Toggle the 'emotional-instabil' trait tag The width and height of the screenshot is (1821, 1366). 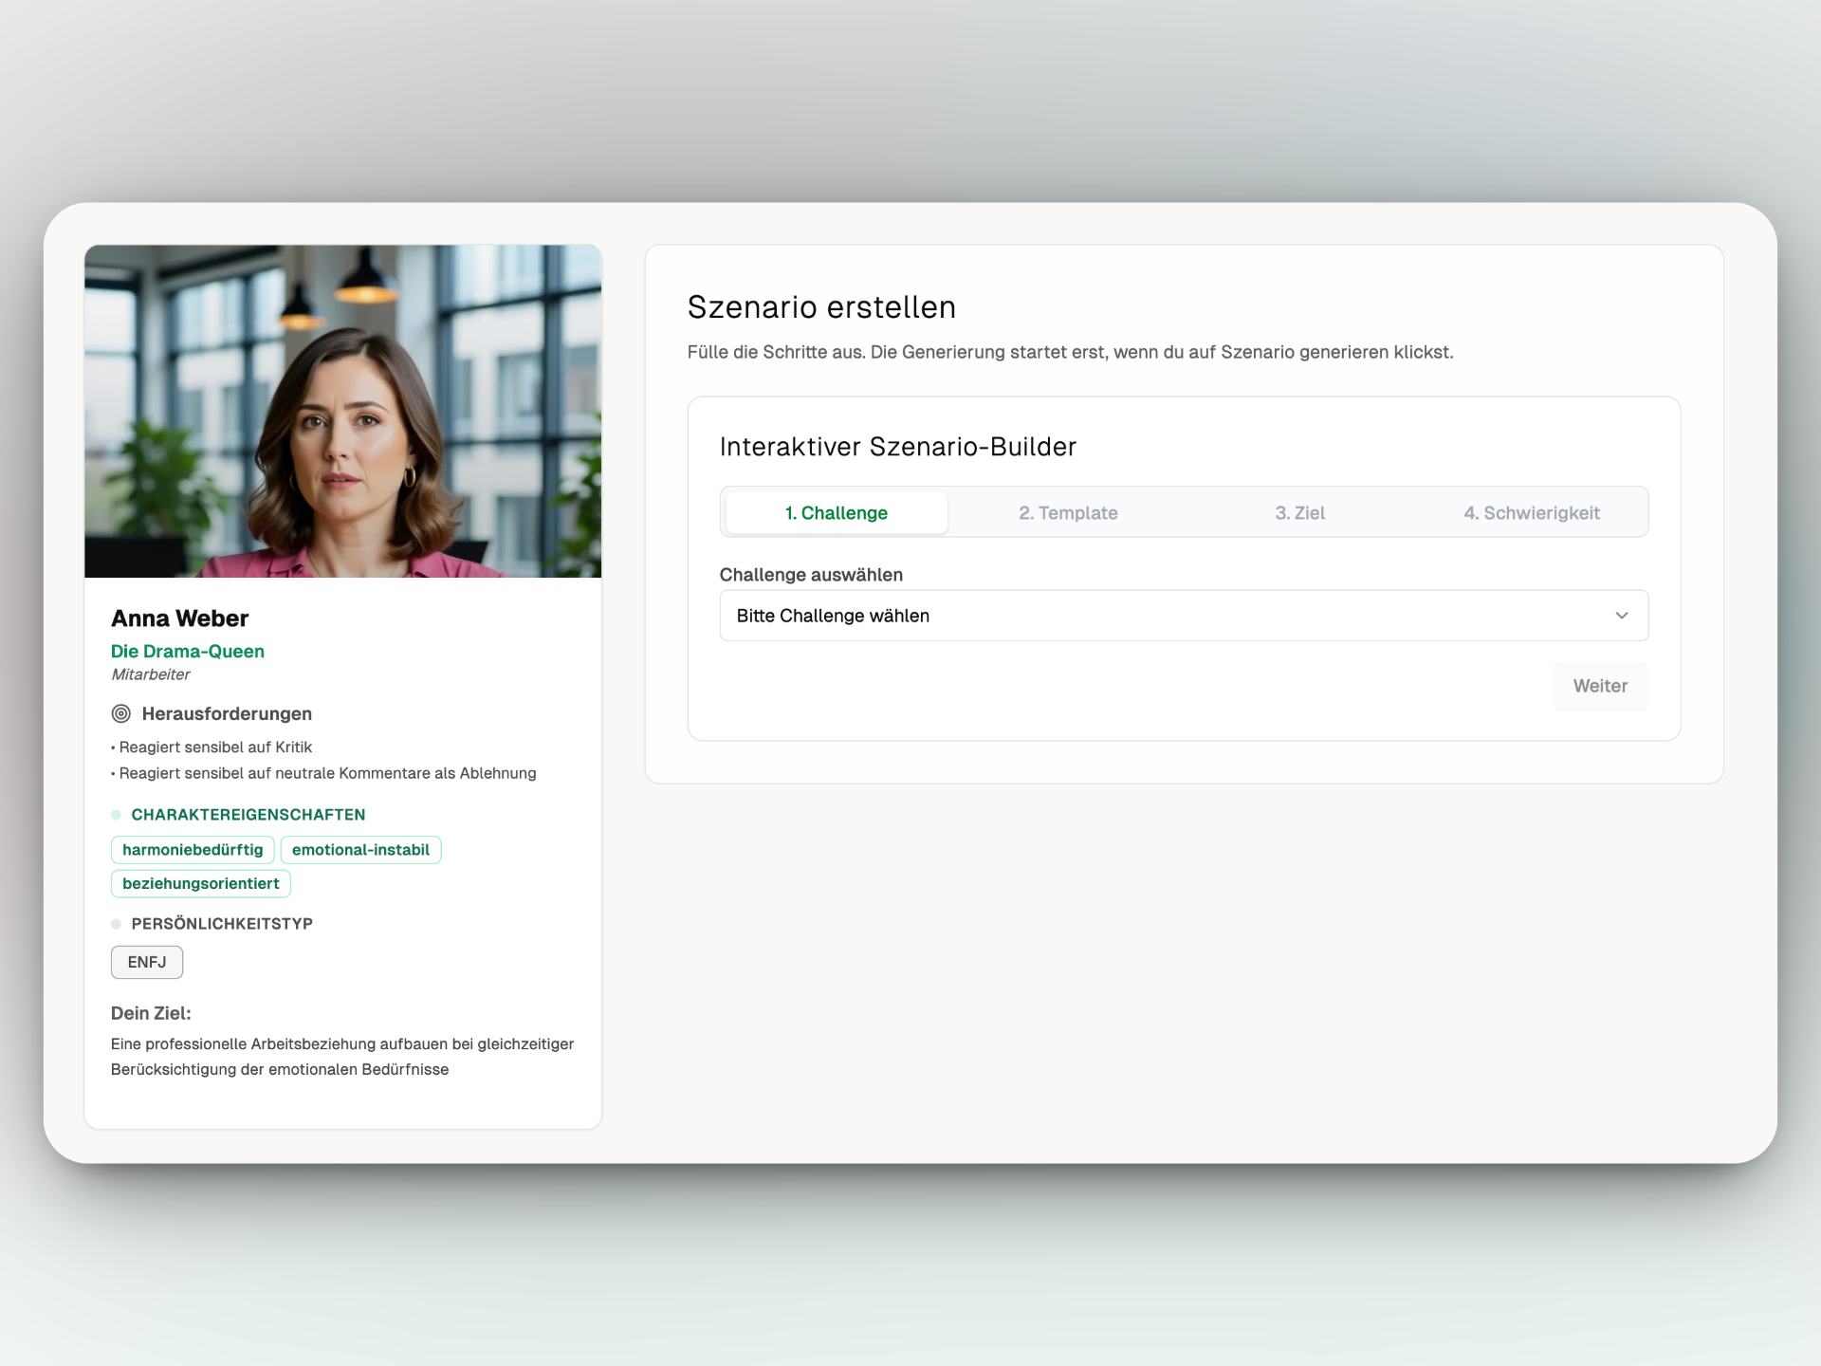pos(360,849)
